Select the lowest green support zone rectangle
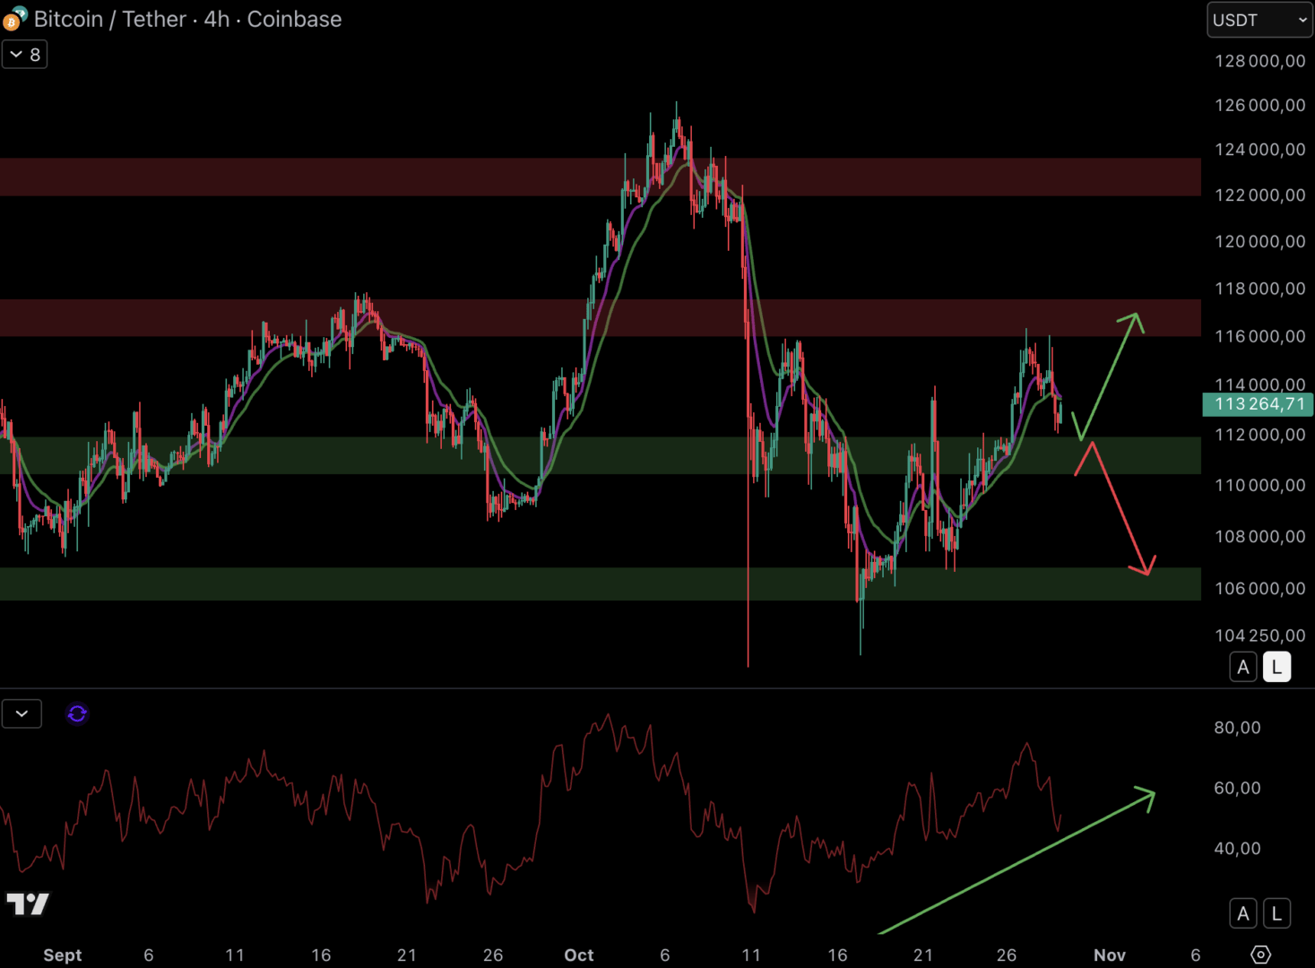The image size is (1315, 968). (359, 583)
